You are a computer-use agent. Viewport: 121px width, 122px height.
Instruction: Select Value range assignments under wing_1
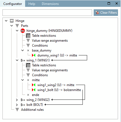click(50, 70)
